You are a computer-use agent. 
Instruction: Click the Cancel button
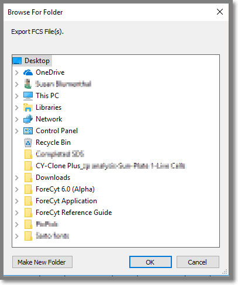(x=198, y=262)
